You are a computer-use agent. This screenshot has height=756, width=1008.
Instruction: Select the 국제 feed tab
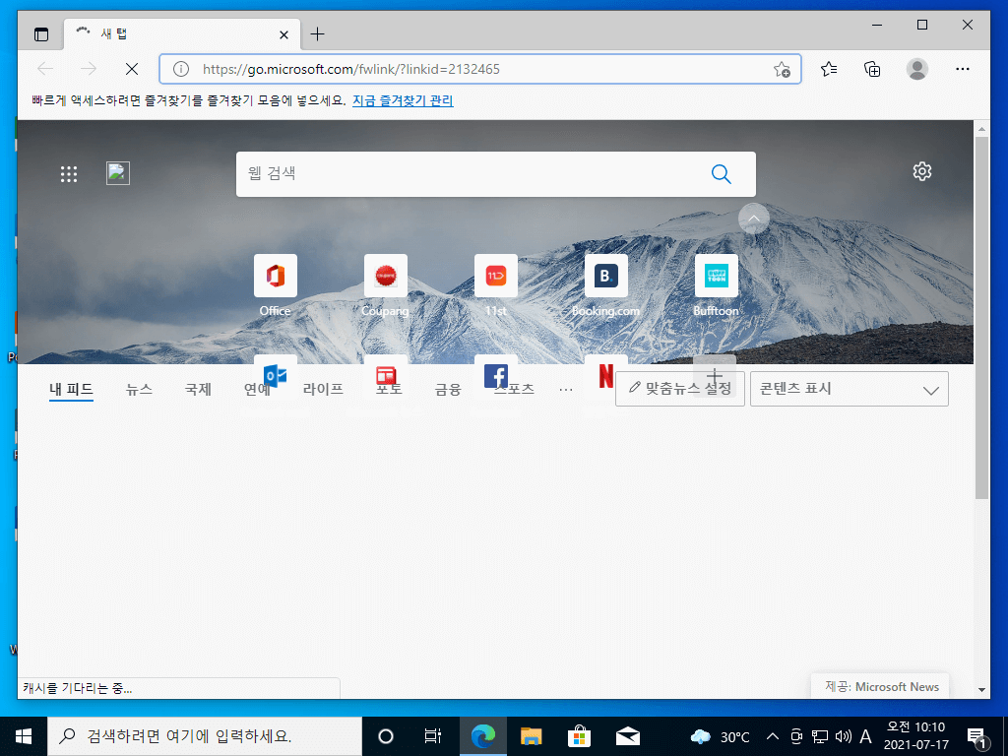coord(198,389)
